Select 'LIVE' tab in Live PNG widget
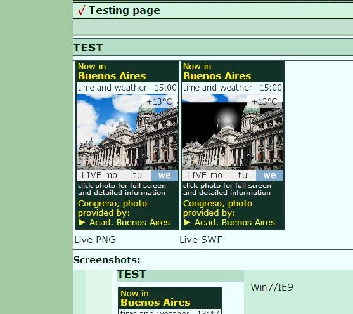This screenshot has height=314, width=353. tap(91, 175)
